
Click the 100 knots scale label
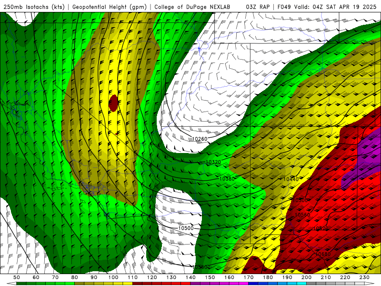(x=113, y=277)
